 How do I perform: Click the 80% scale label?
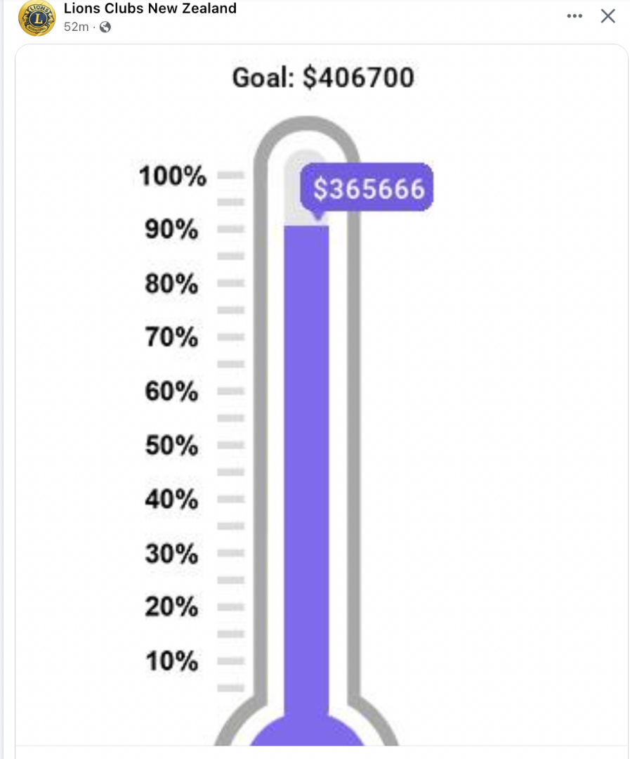click(x=172, y=284)
